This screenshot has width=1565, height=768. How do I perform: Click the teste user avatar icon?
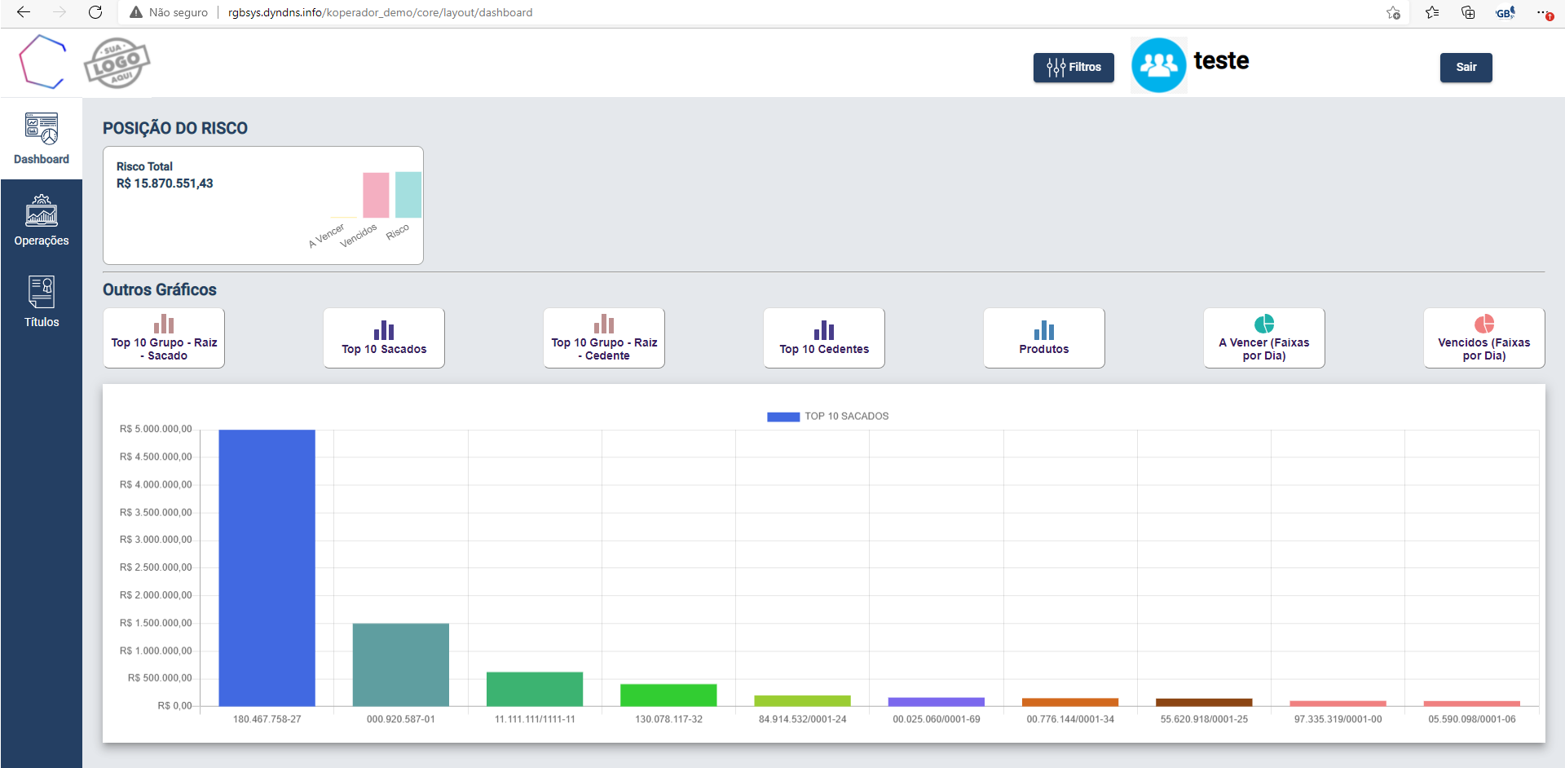[x=1158, y=65]
